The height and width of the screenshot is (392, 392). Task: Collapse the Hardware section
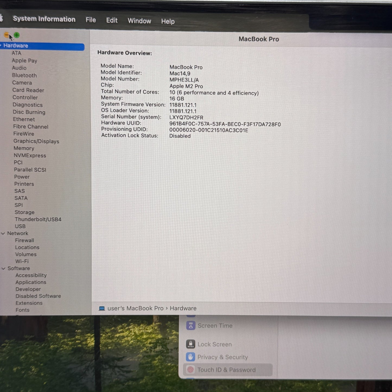1,46
